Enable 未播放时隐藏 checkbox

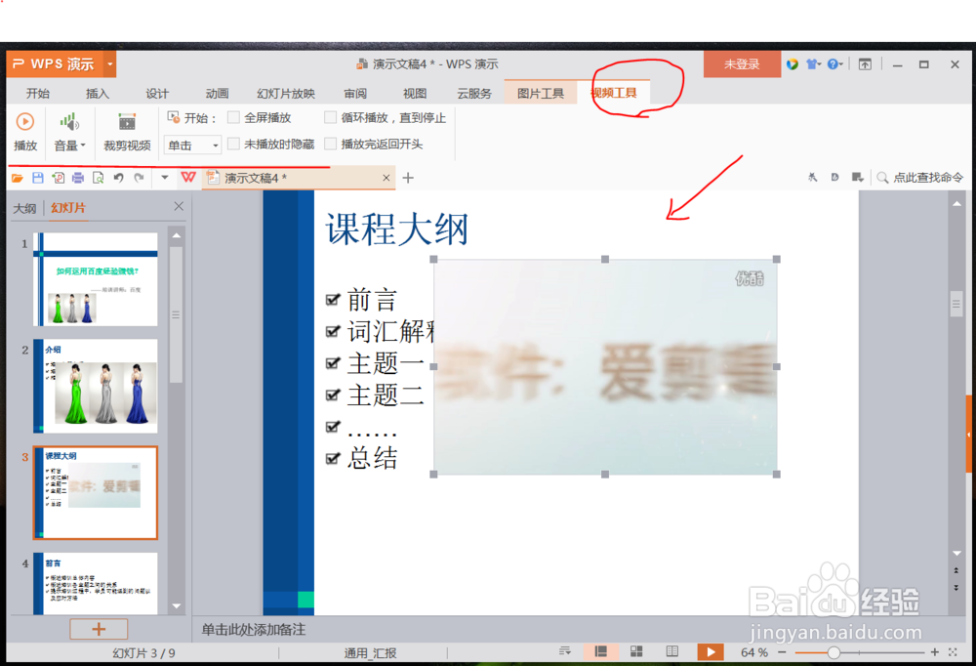point(232,144)
